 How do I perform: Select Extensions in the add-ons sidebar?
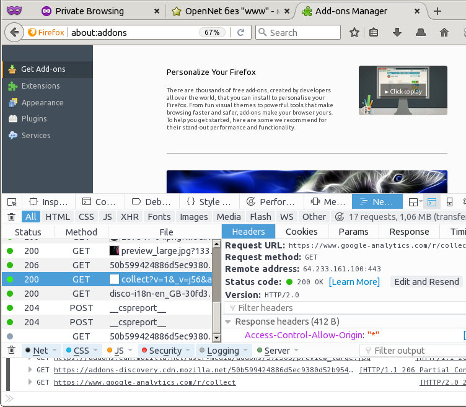click(x=40, y=86)
